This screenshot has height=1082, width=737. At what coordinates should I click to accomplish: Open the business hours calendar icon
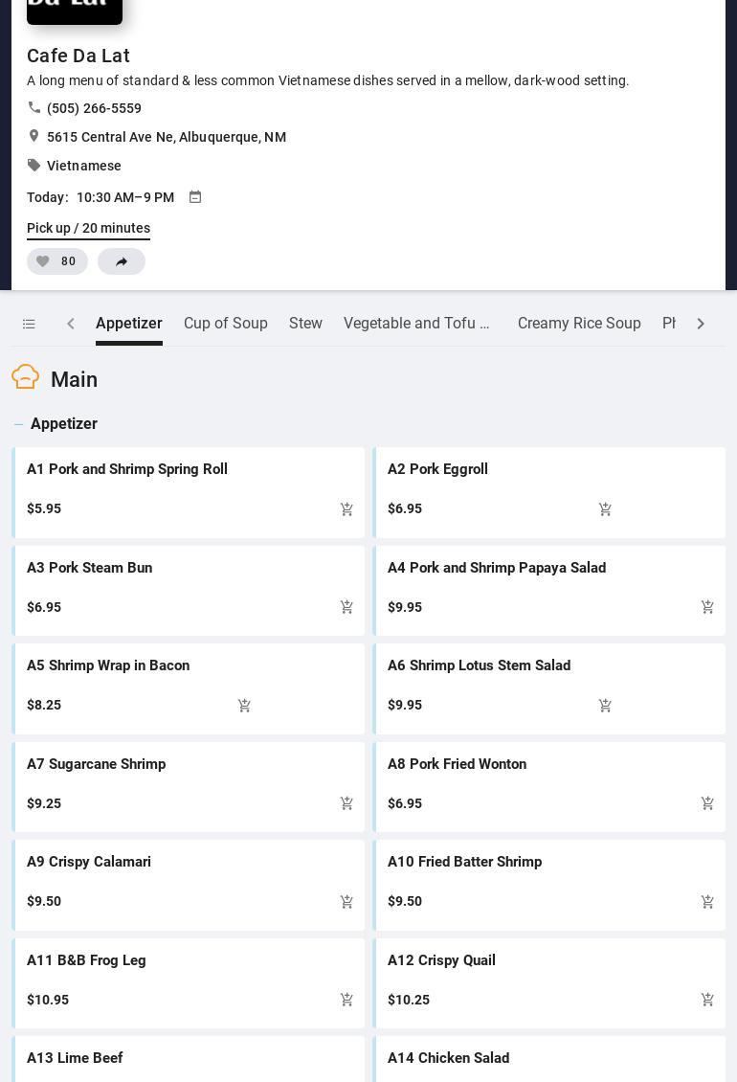coord(195,197)
